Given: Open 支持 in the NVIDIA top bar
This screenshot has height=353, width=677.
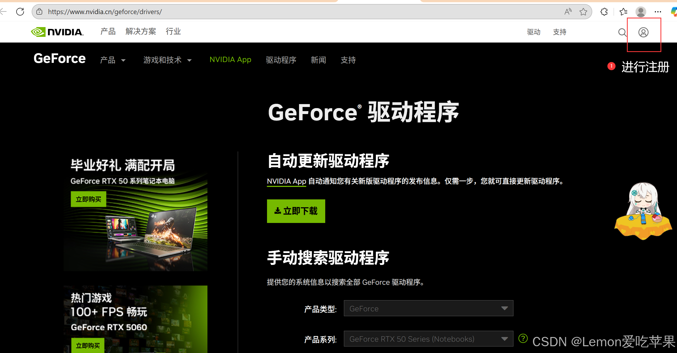Looking at the screenshot, I should [x=560, y=32].
